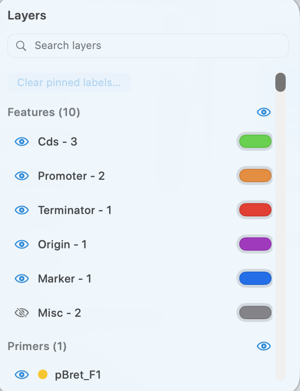
Task: Toggle visibility of the Promoter layer
Action: pyautogui.click(x=21, y=176)
